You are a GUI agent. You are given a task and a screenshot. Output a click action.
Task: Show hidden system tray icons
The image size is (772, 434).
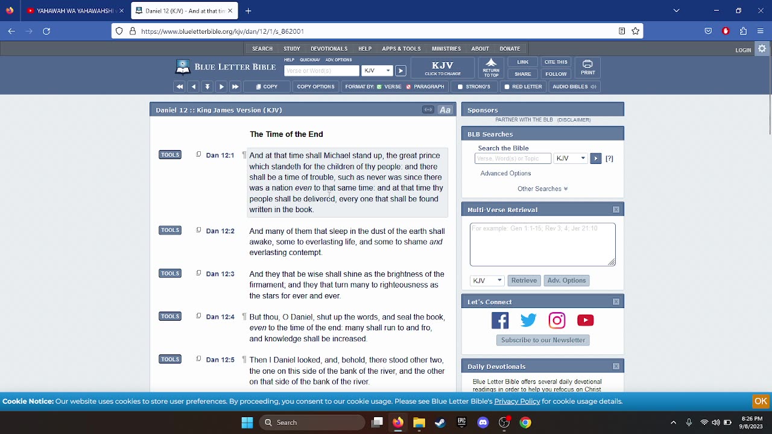tap(674, 423)
